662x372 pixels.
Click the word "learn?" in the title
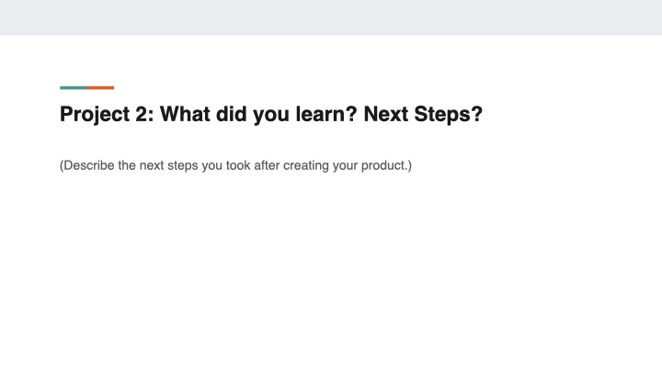[326, 116]
